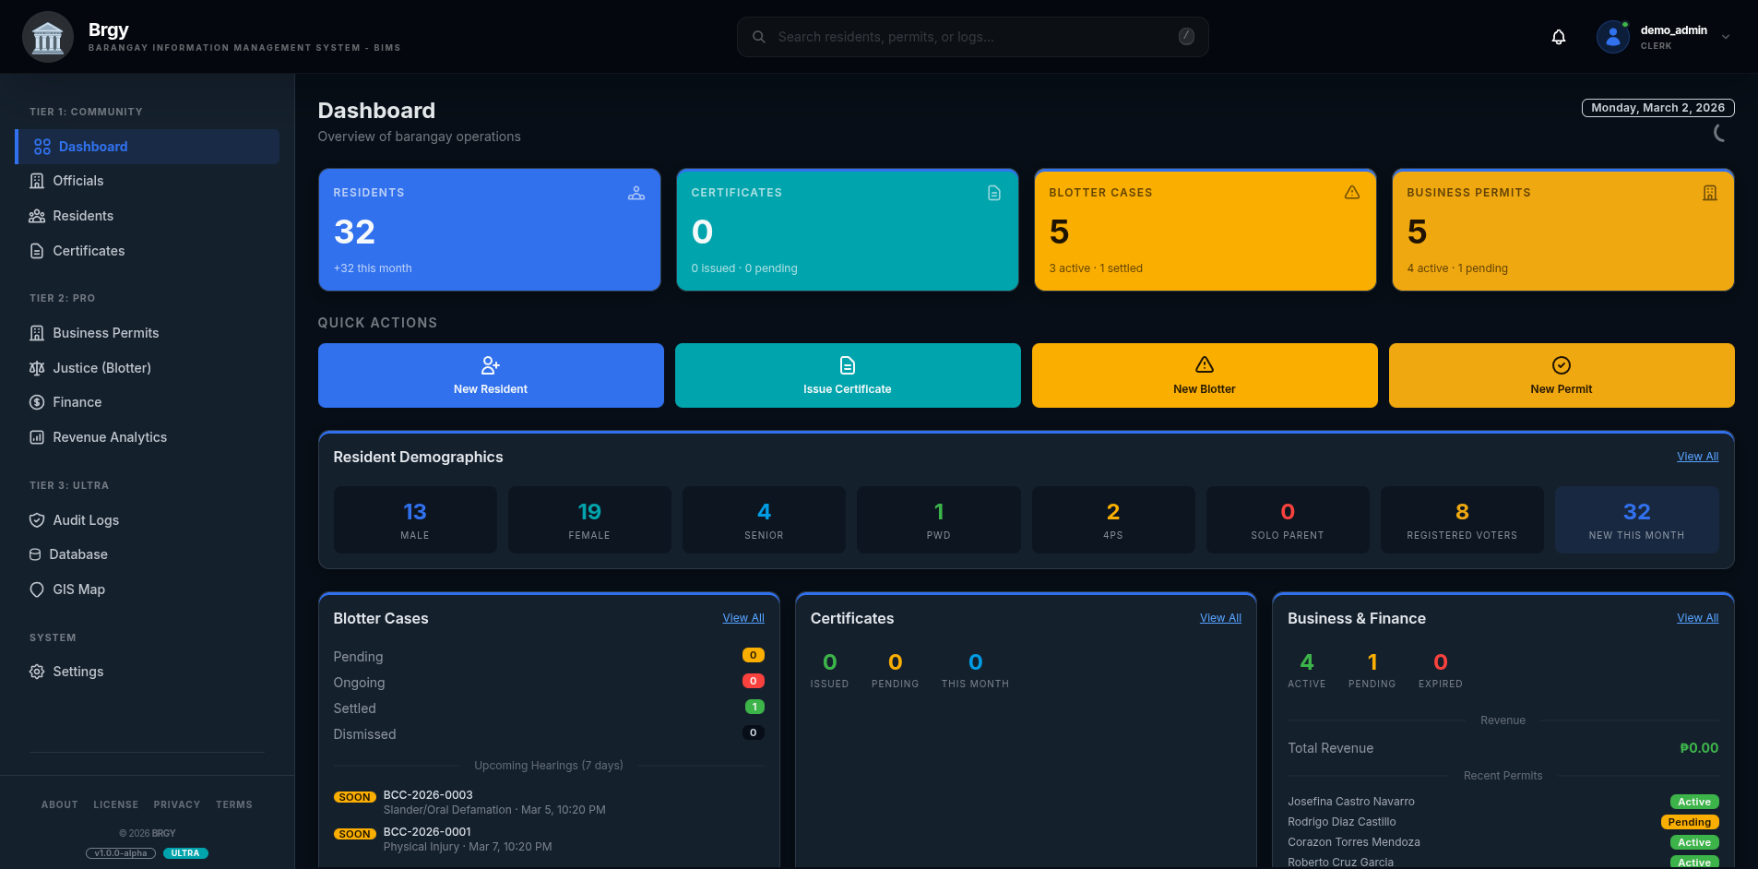Image resolution: width=1758 pixels, height=869 pixels.
Task: Select the New This Month tile
Action: point(1636,520)
